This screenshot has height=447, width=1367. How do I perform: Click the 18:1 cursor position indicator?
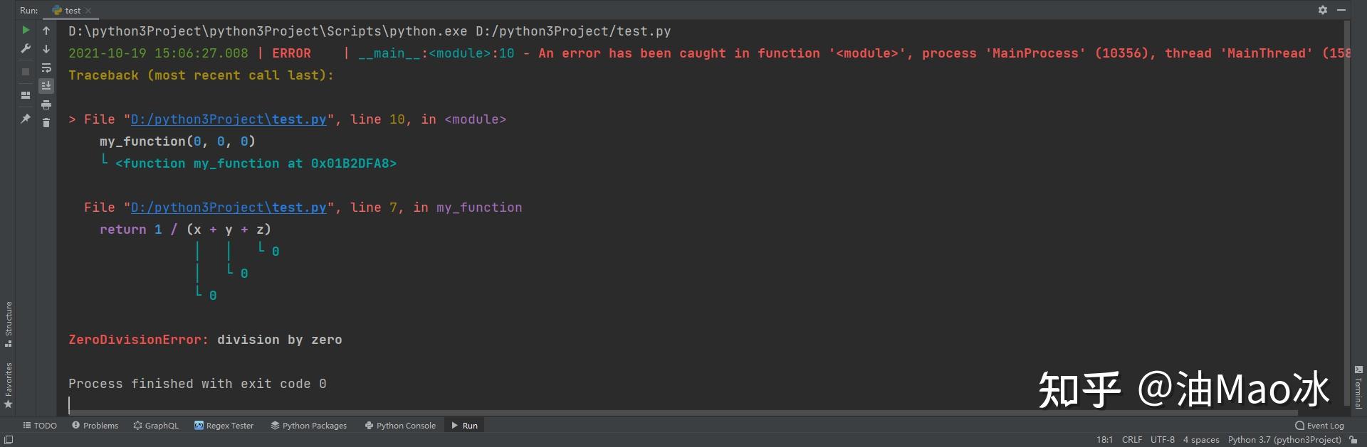pos(1104,440)
